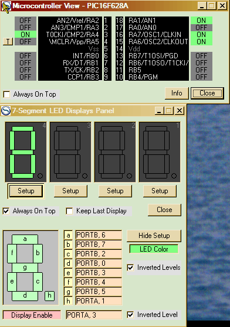Click the T toggle button beside RA5
This screenshot has width=230, height=327.
click(x=8, y=41)
